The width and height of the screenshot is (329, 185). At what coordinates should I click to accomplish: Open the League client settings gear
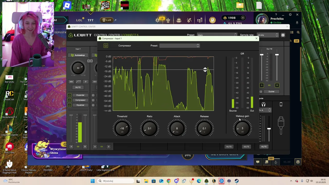290,15
